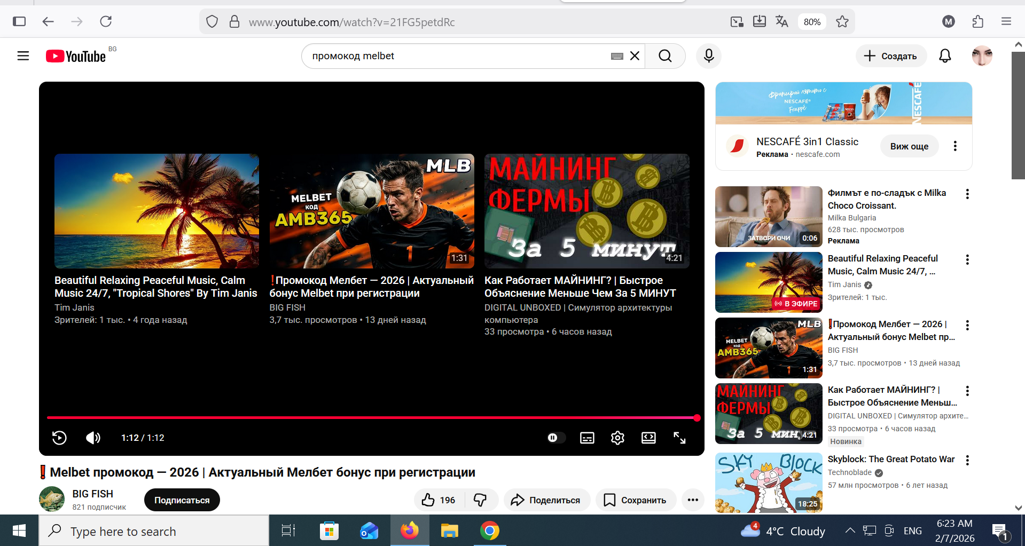
Task: Open options for Skyblock Great Potato War
Action: [967, 460]
